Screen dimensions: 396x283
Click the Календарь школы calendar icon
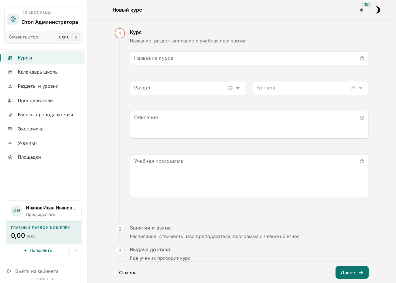pyautogui.click(x=10, y=72)
